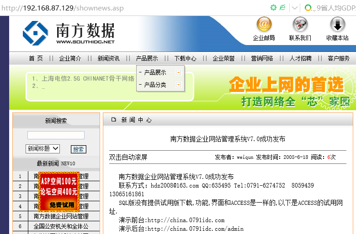Click the green e compatibility-mode icon
Image resolution: width=356 pixels, height=234 pixels.
(x=283, y=8)
